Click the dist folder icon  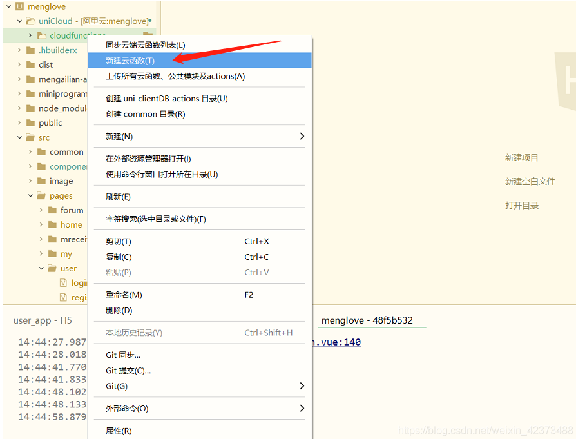(30, 64)
